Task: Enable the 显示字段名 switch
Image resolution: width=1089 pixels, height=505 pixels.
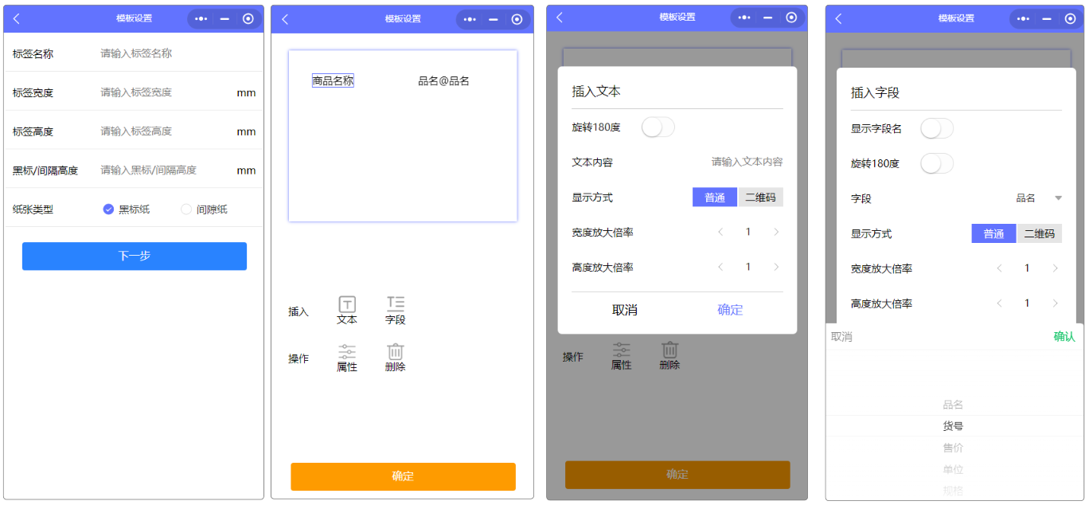Action: (x=936, y=129)
